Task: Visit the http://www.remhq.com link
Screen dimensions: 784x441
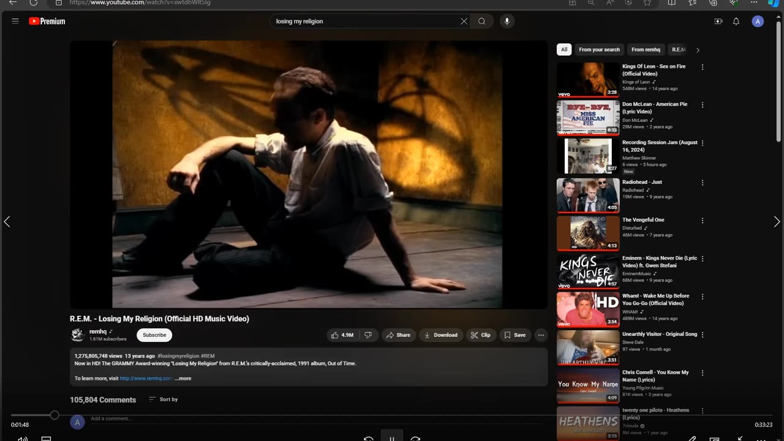Action: tap(146, 379)
